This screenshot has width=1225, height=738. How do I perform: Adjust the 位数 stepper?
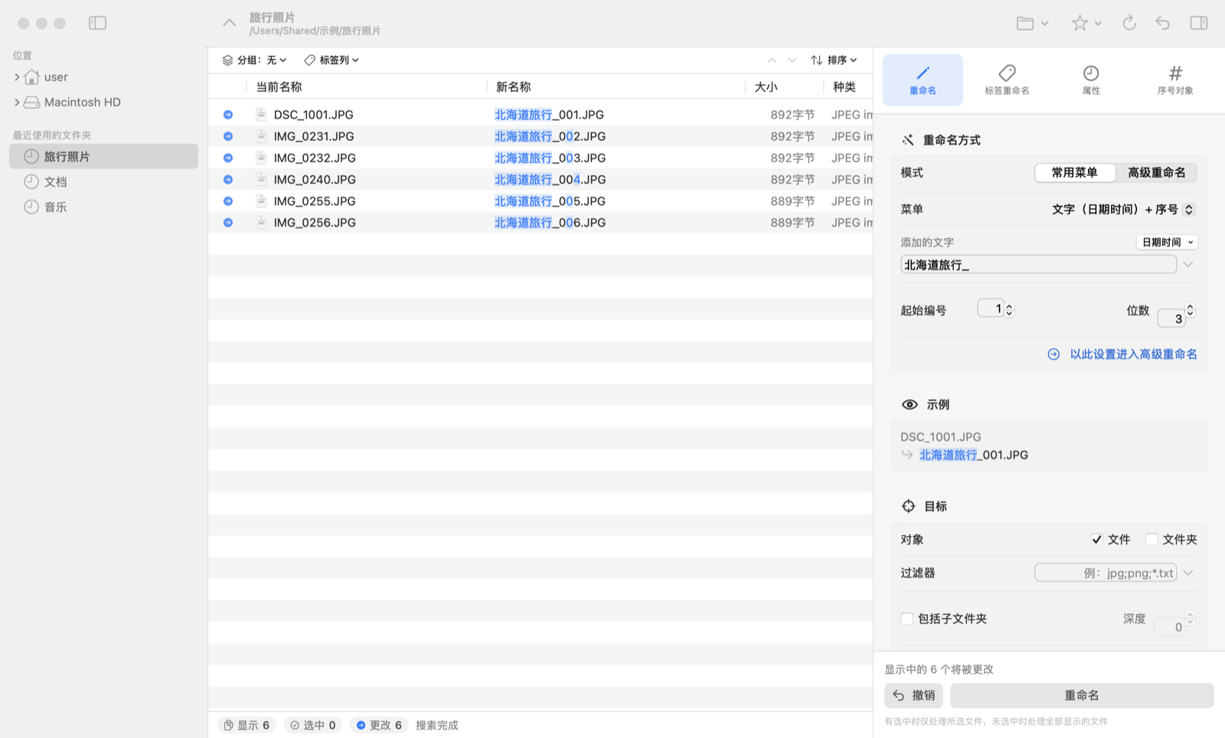coord(1190,310)
